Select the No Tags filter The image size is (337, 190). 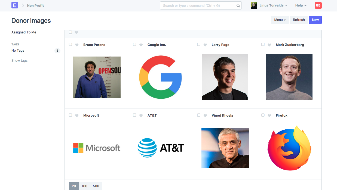click(x=18, y=51)
